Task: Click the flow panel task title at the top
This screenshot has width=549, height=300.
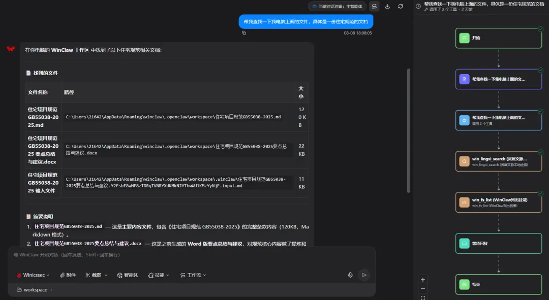Action: coord(484,4)
